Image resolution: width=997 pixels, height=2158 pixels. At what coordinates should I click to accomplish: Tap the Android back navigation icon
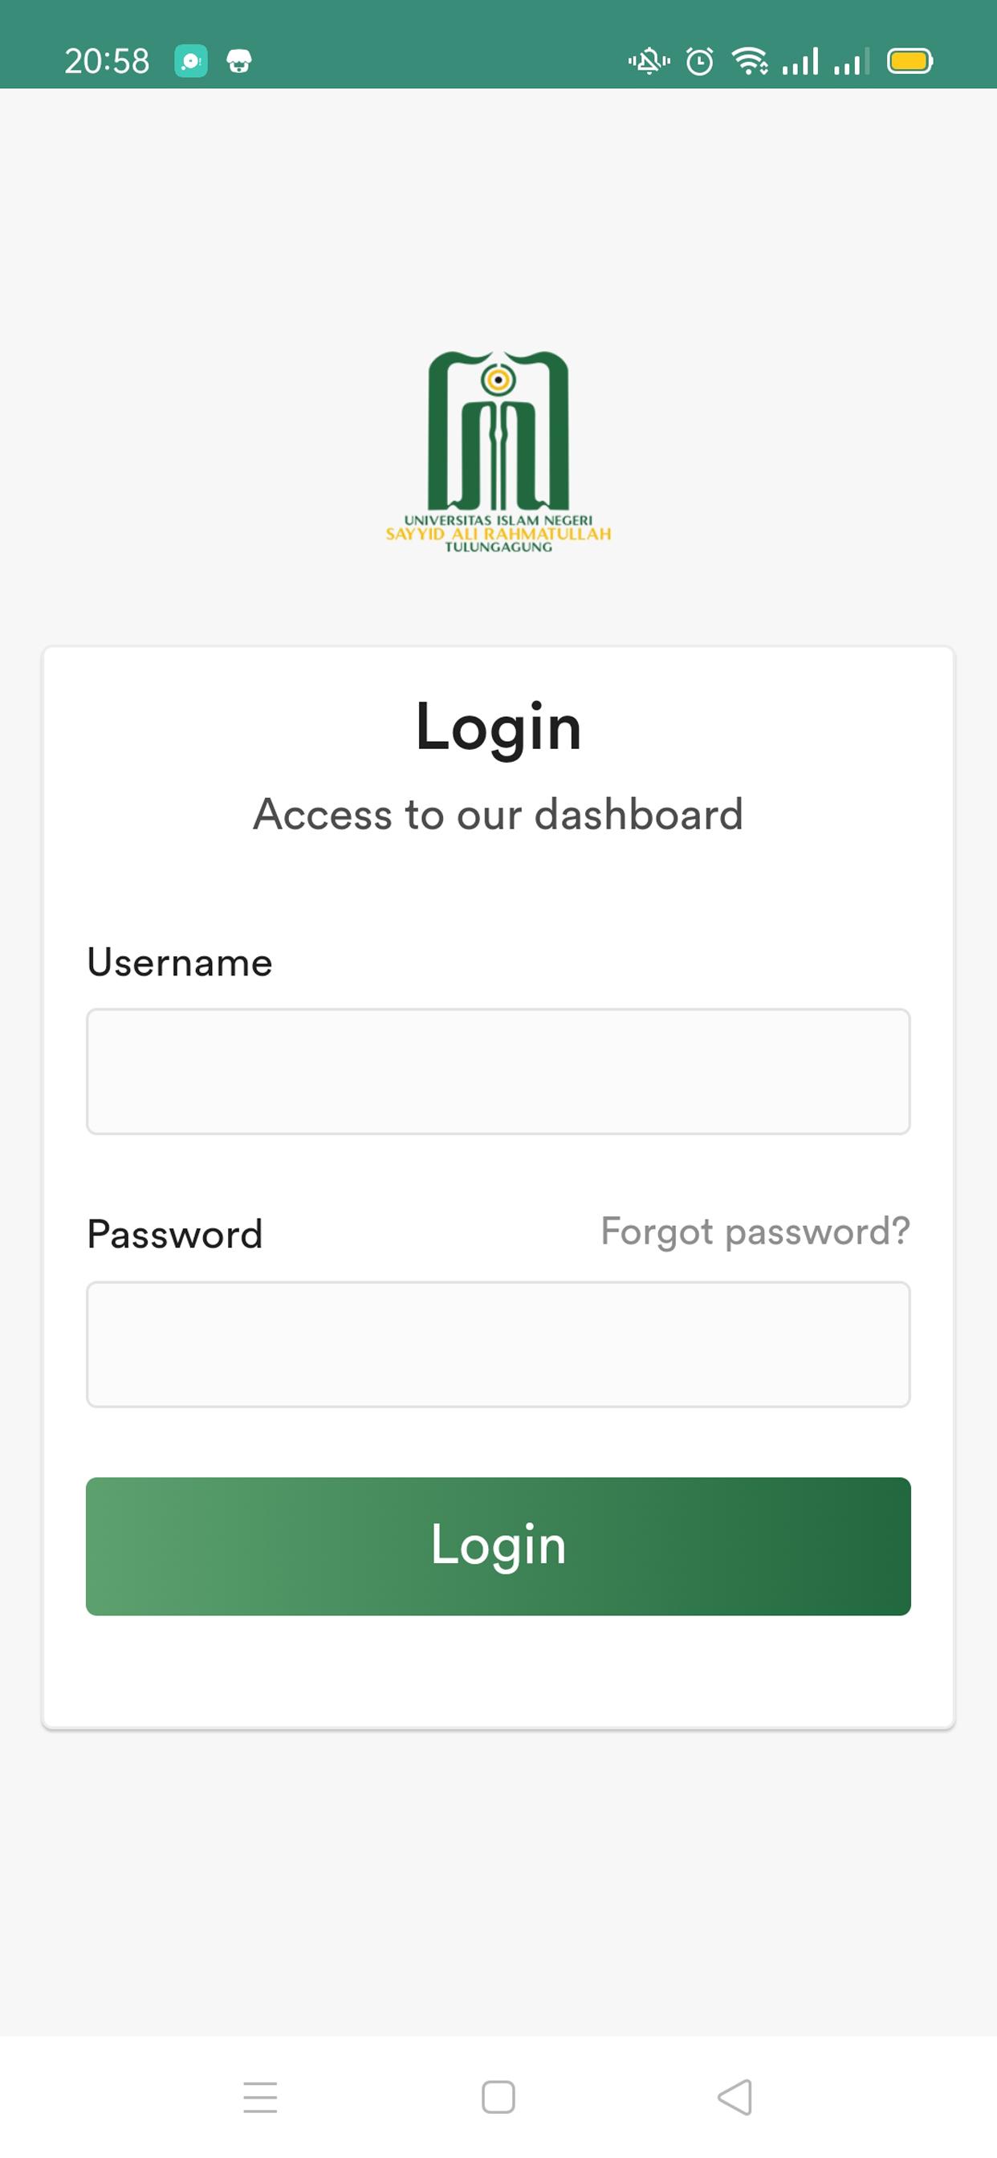coord(735,2097)
